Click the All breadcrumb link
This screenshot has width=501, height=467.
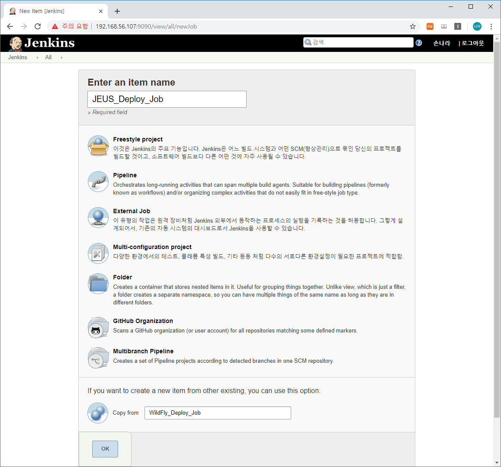point(48,58)
